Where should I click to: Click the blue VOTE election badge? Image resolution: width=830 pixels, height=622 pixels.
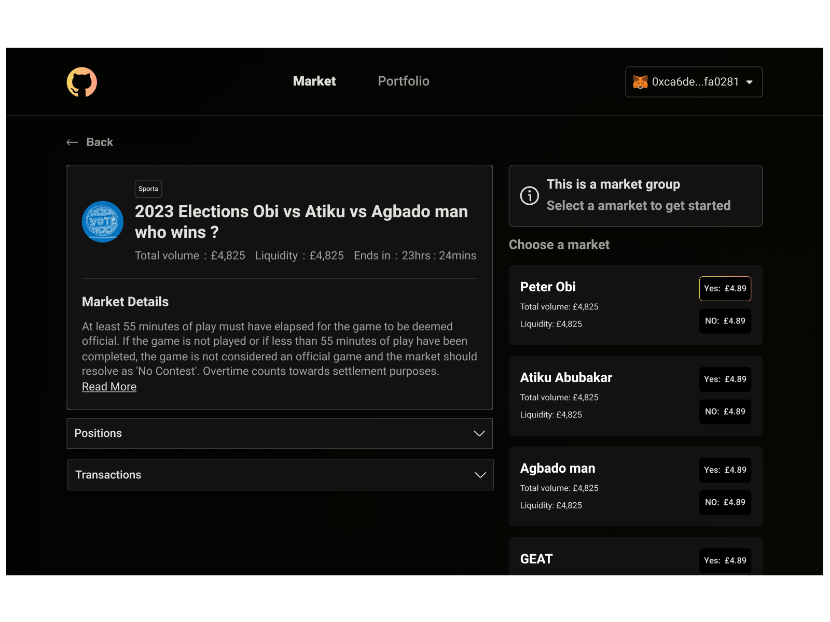103,222
